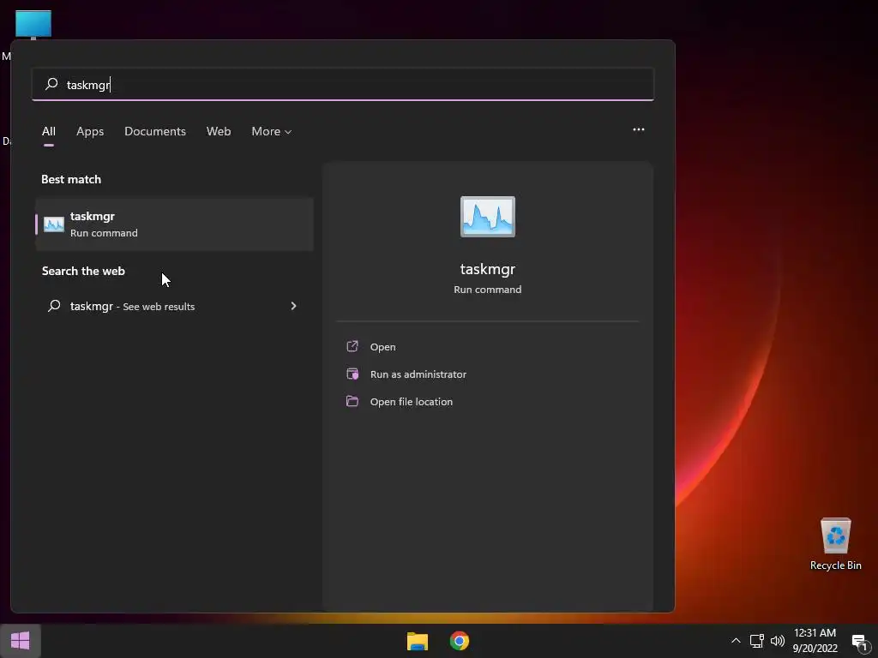Expand the More dropdown
The width and height of the screenshot is (878, 658).
click(x=272, y=131)
